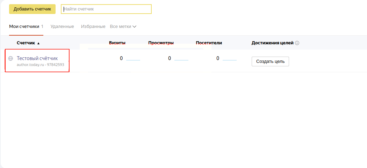This screenshot has height=168, width=367.
Task: Click the 'author.today.ru · 97842593' text
Action: (41, 65)
